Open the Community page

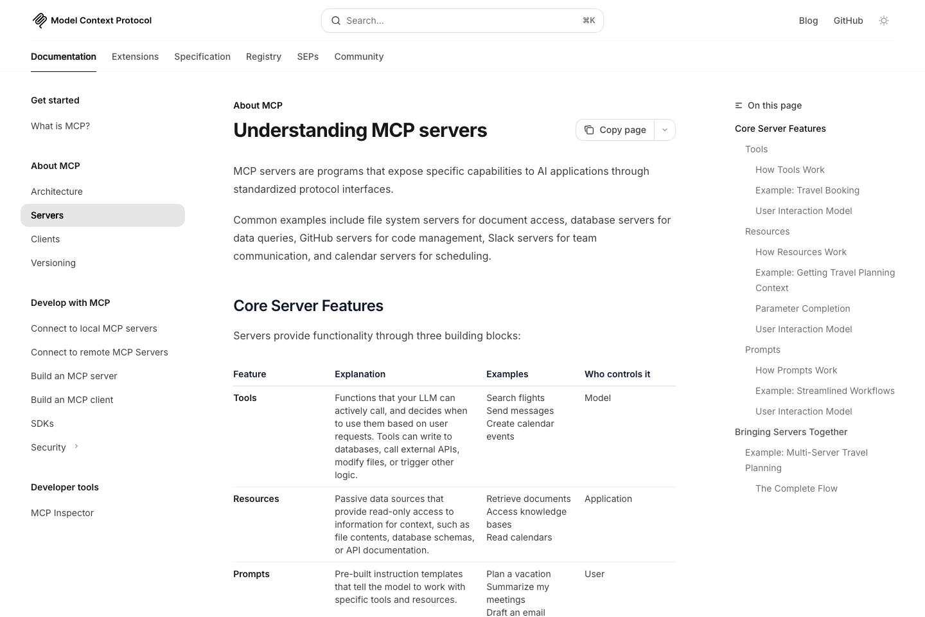click(x=358, y=57)
